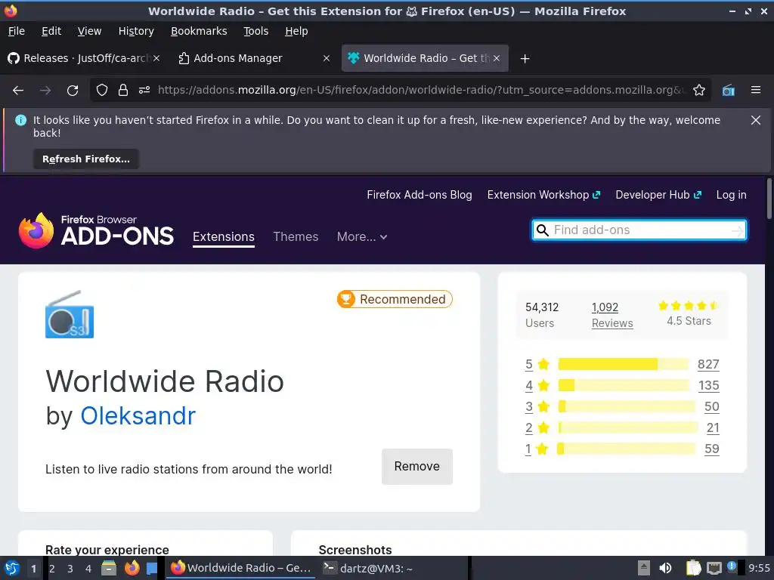This screenshot has height=580, width=774.
Task: Open clipboard manager tray icon
Action: pyautogui.click(x=694, y=568)
